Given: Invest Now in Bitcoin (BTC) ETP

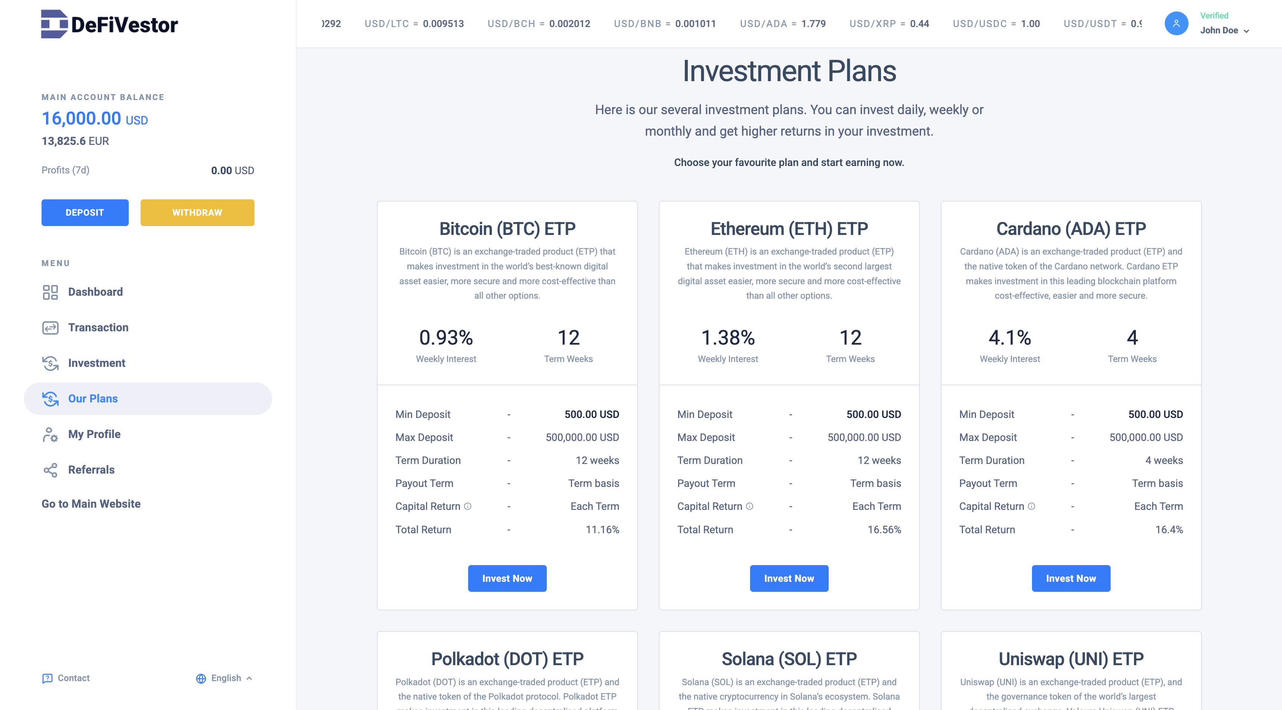Looking at the screenshot, I should [x=507, y=578].
